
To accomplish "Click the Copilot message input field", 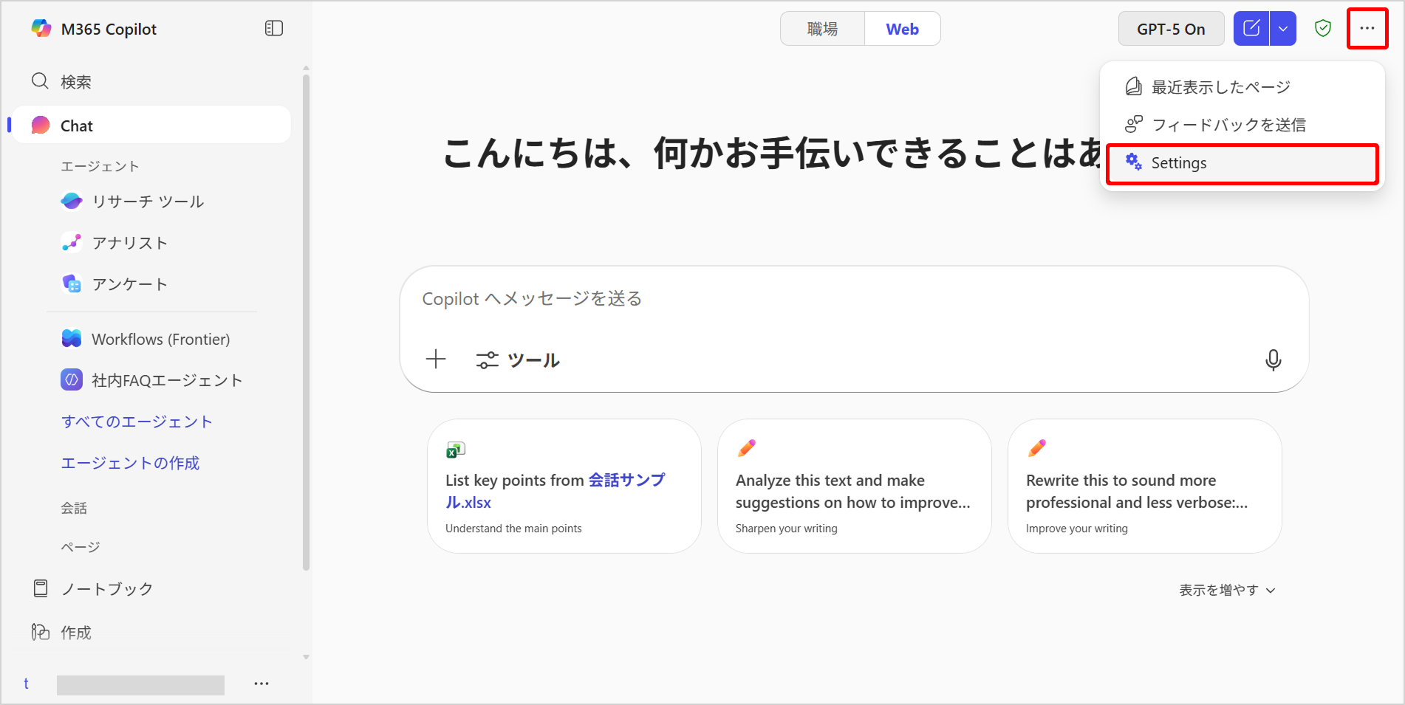I will [813, 299].
